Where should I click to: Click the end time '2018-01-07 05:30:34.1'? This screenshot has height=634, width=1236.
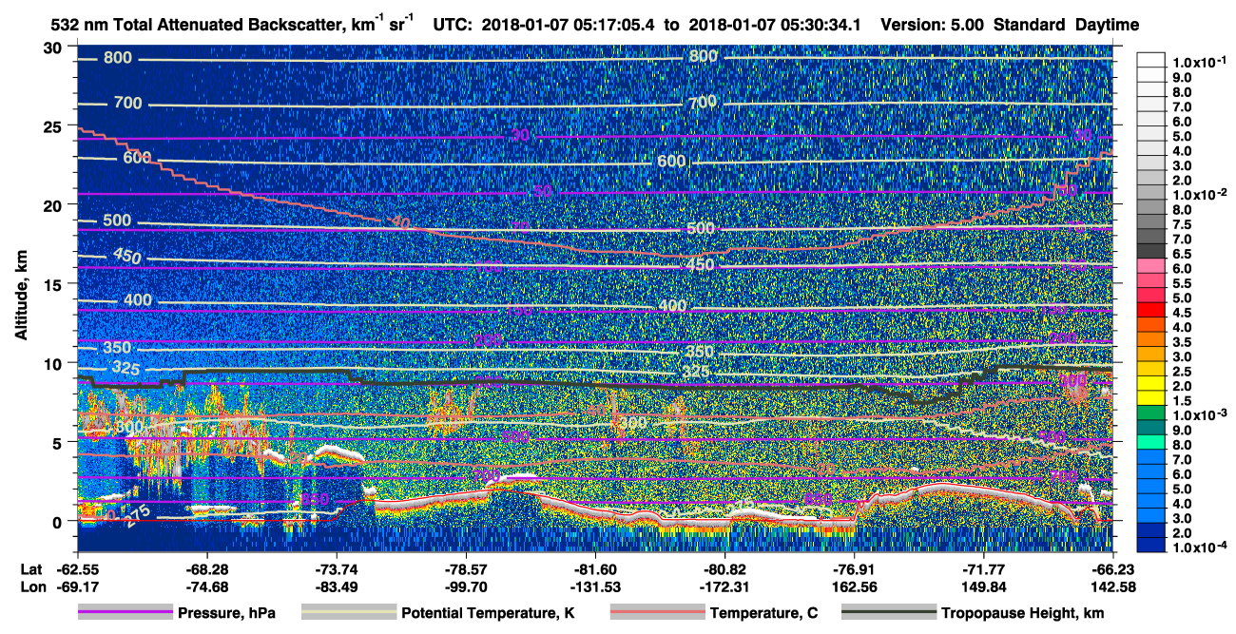tap(774, 25)
